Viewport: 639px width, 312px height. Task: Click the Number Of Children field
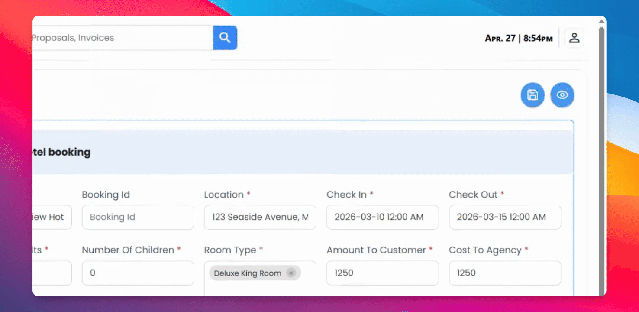click(138, 273)
